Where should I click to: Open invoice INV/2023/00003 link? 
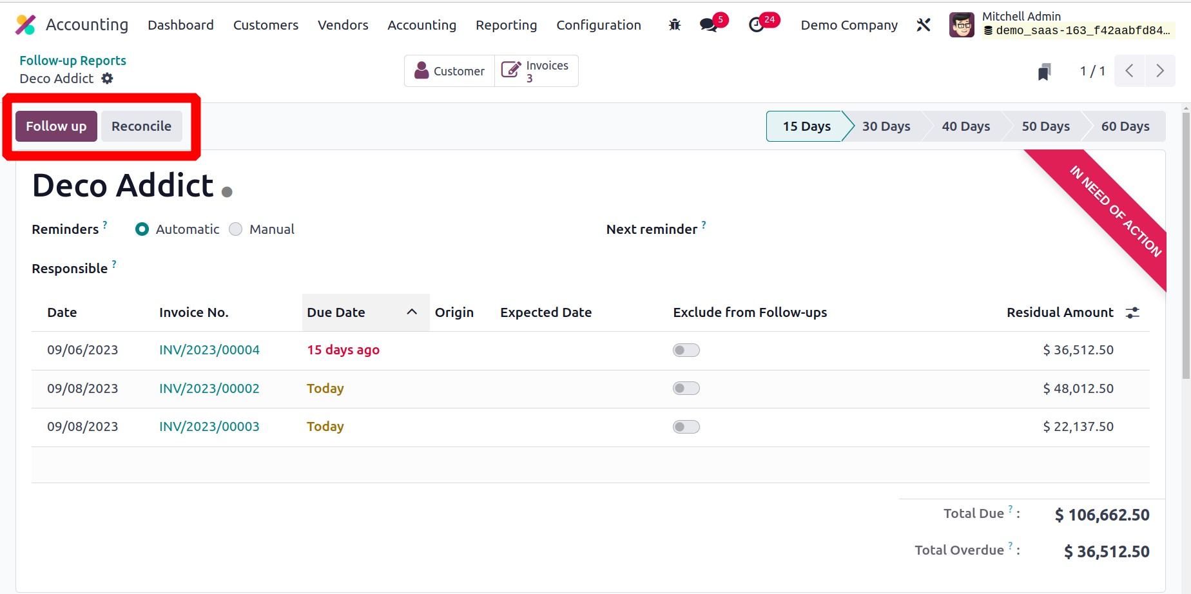pos(209,426)
